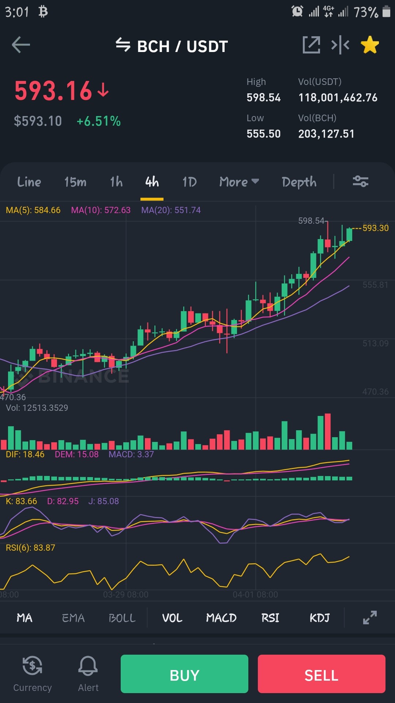
Task: Enable the BOLL indicator
Action: [122, 618]
